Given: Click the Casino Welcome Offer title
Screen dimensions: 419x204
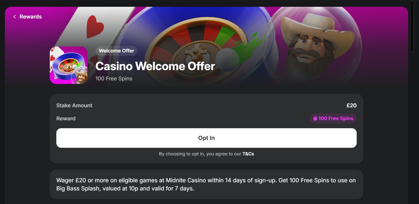Looking at the screenshot, I should click(x=155, y=66).
